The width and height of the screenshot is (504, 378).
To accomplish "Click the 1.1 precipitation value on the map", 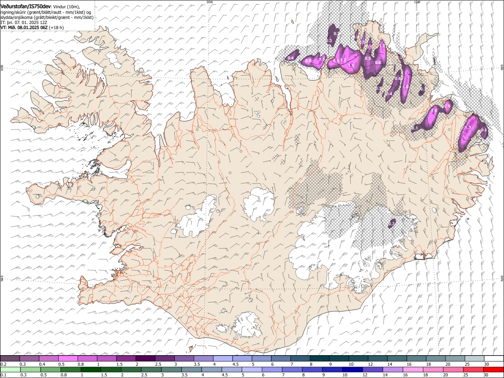I will coord(352,65).
